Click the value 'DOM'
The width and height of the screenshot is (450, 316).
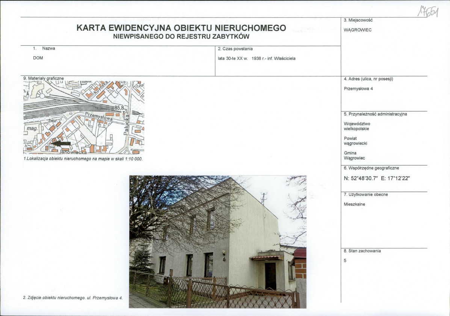tap(38, 58)
